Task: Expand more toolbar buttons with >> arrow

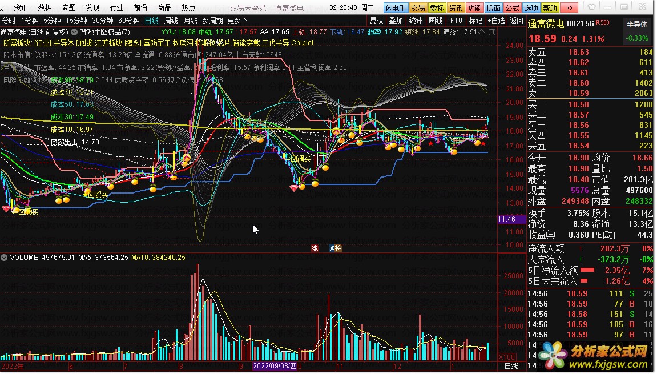Action: click(x=569, y=8)
